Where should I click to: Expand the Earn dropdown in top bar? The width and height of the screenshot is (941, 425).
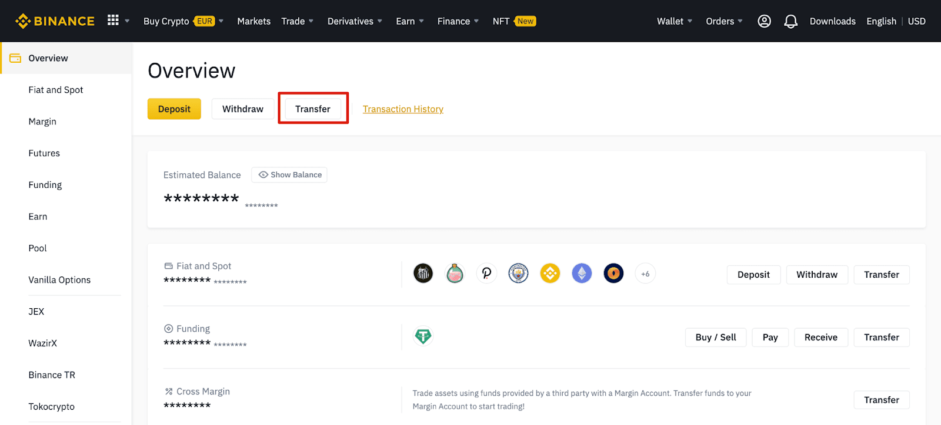410,21
